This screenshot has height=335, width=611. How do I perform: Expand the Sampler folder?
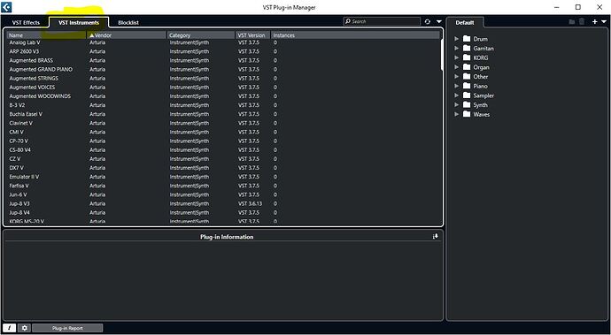pyautogui.click(x=456, y=95)
